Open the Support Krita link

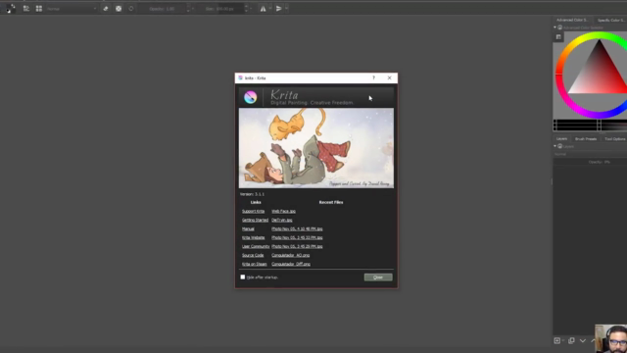tap(253, 211)
